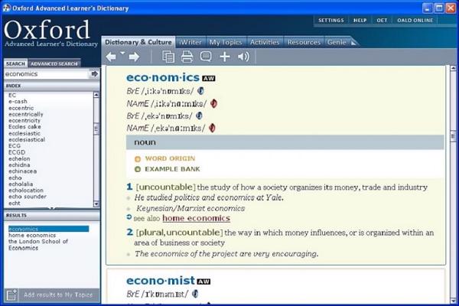Image resolution: width=459 pixels, height=306 pixels.
Task: Select home economics in results list
Action: click(32, 235)
